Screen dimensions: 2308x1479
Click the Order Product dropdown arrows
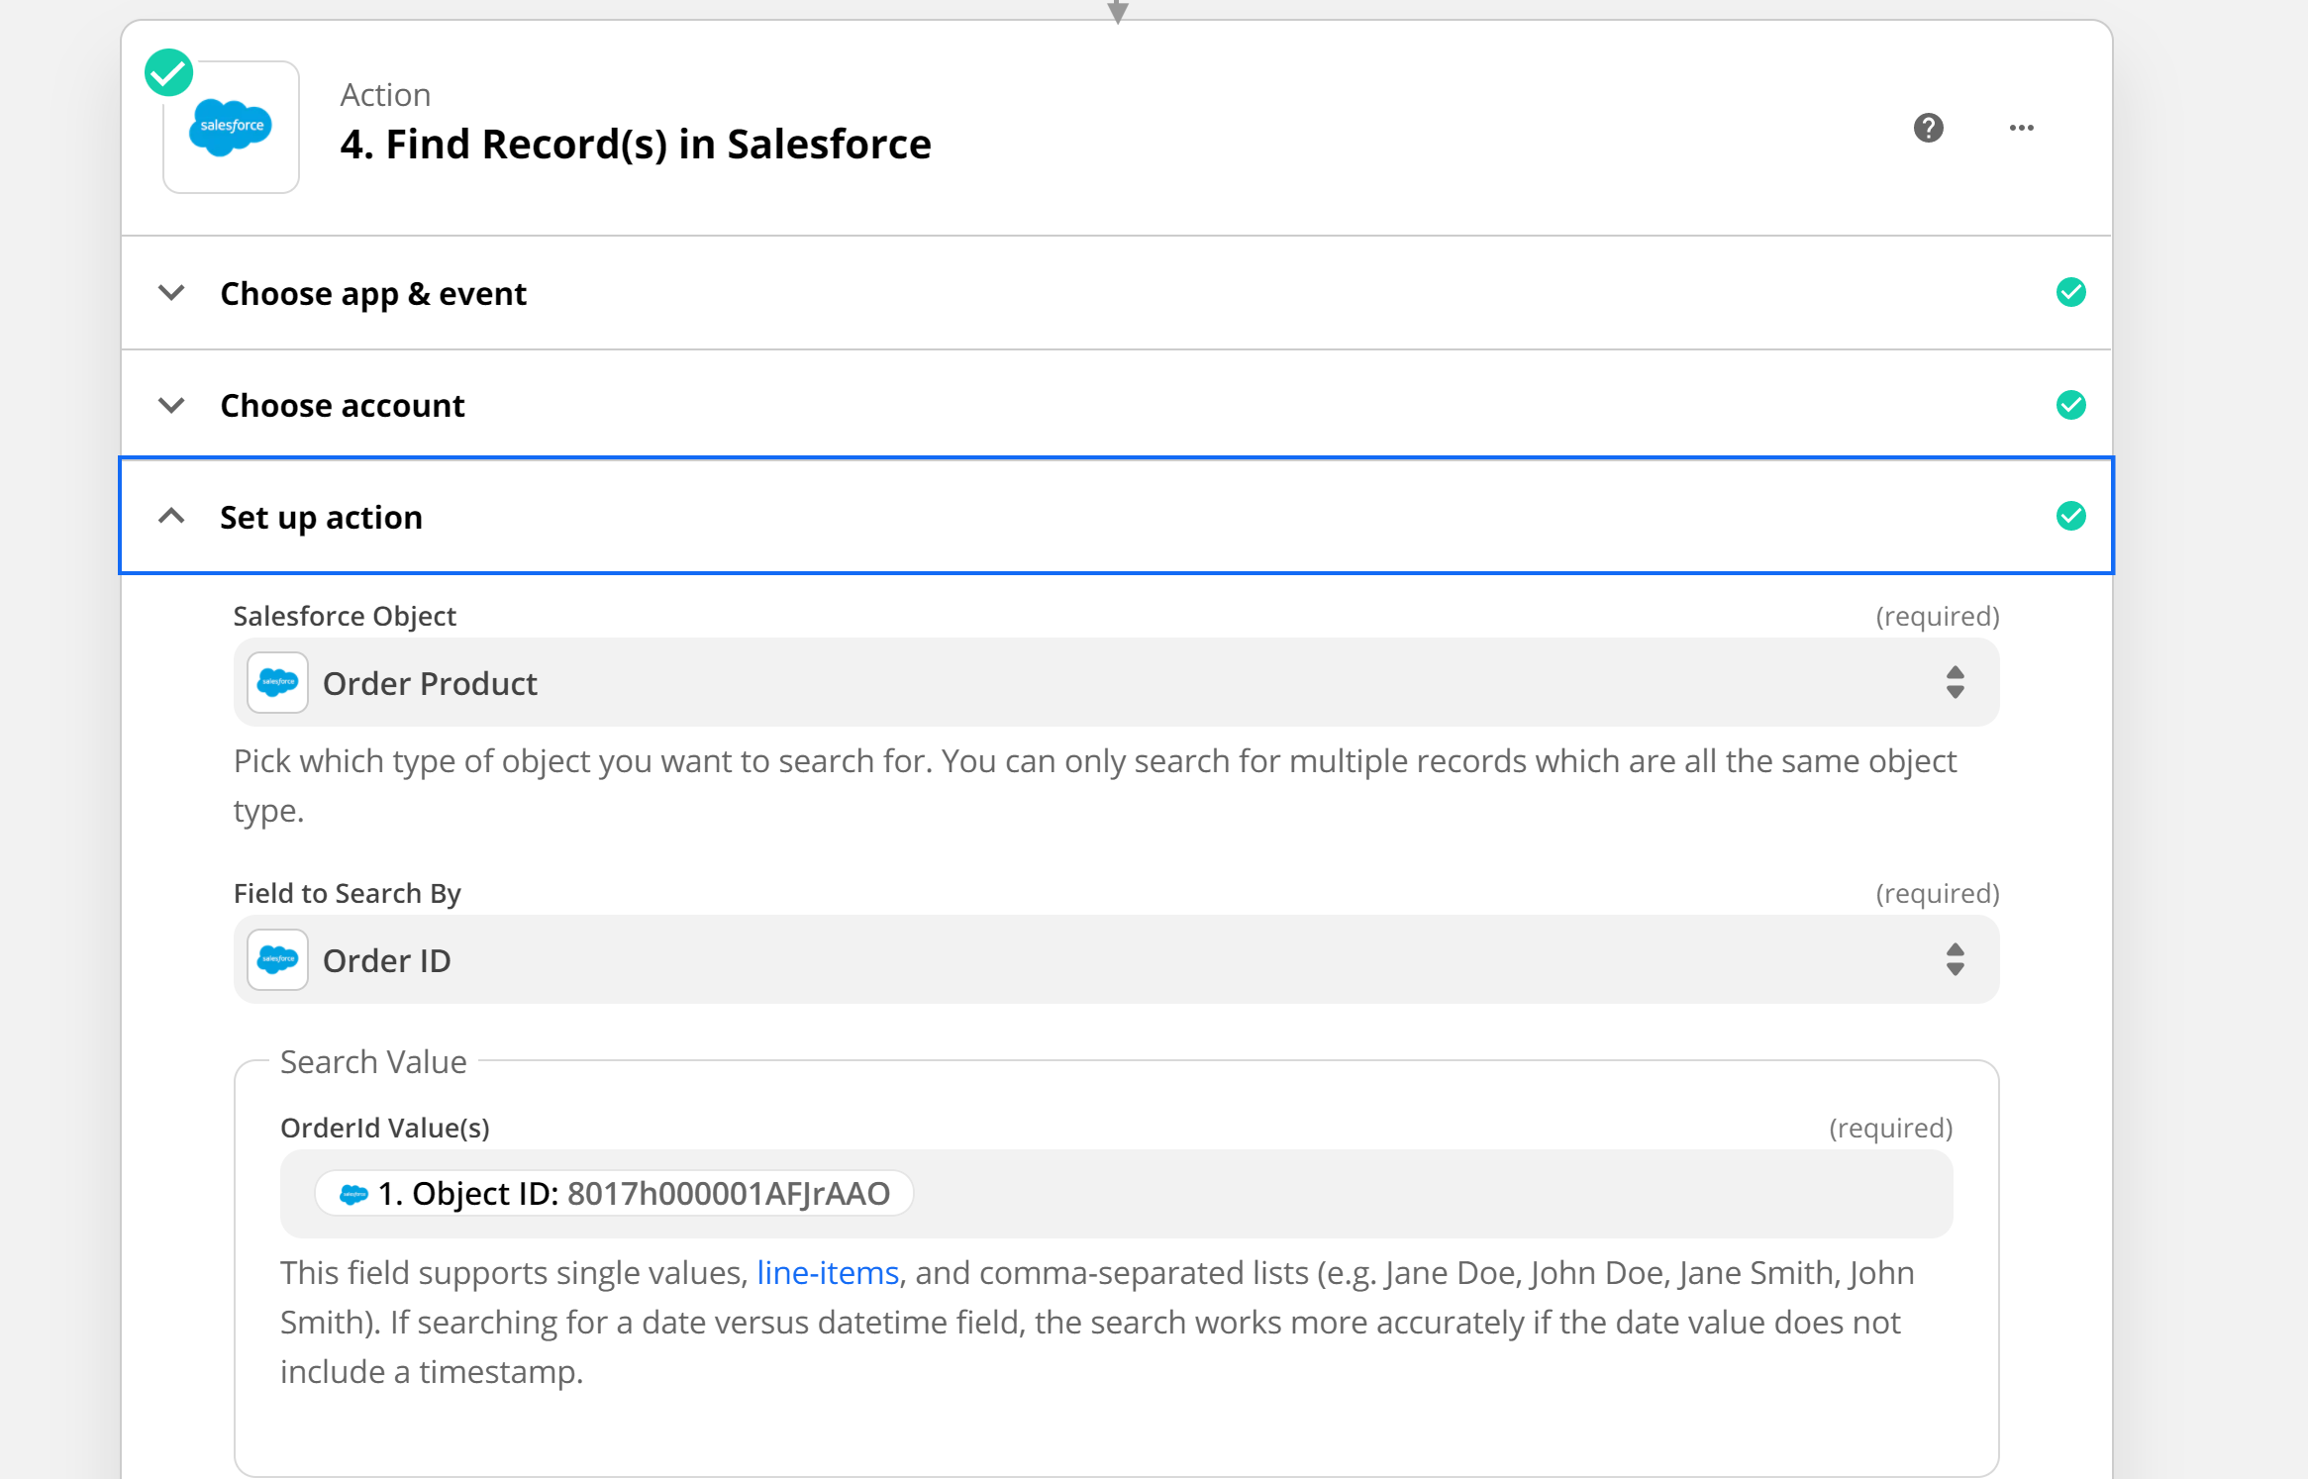coord(1955,682)
